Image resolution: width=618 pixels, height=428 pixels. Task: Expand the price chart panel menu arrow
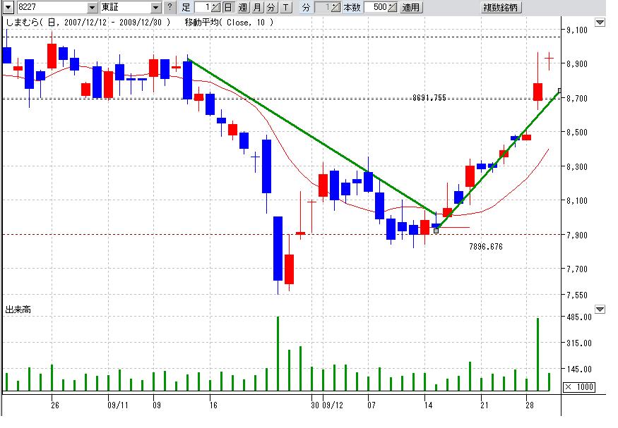pyautogui.click(x=600, y=23)
